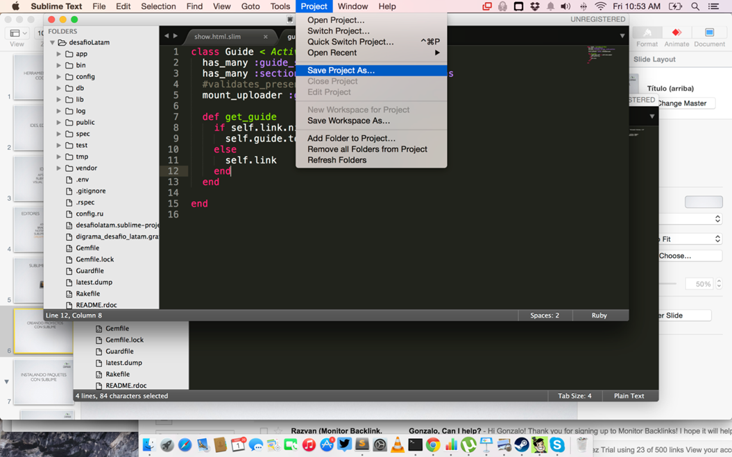The height and width of the screenshot is (457, 732).
Task: Open Notification Center icon
Action: tap(713, 6)
